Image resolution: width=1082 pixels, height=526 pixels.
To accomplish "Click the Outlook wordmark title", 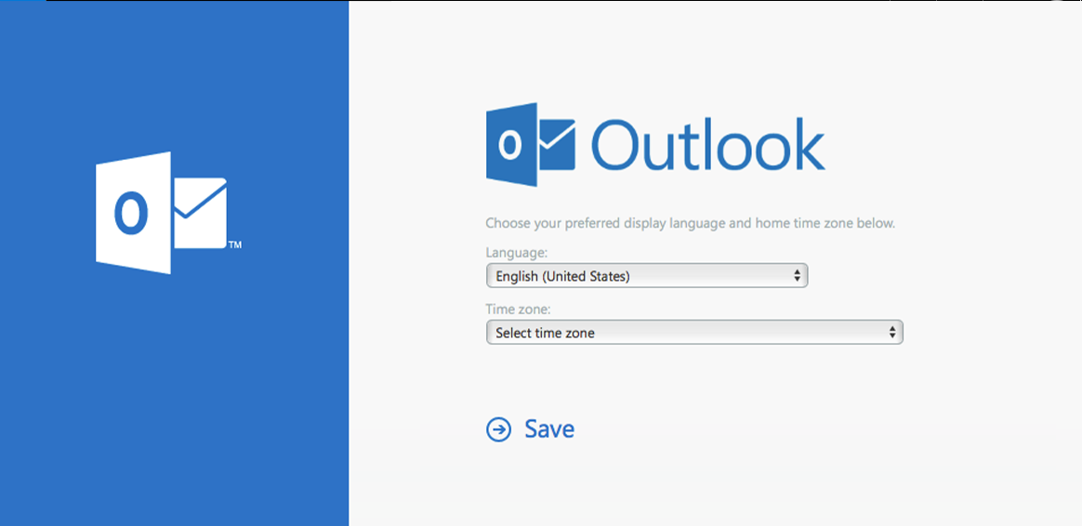I will coord(707,145).
